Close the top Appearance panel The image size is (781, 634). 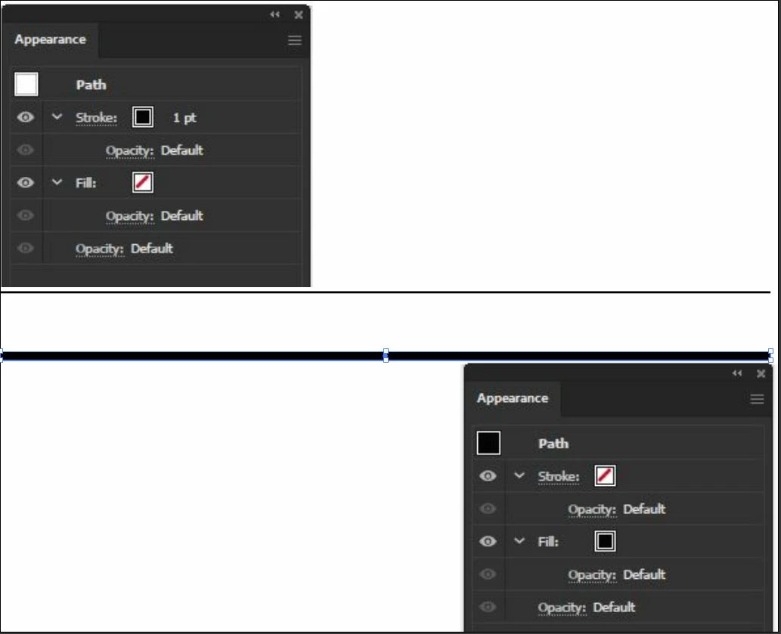click(299, 15)
